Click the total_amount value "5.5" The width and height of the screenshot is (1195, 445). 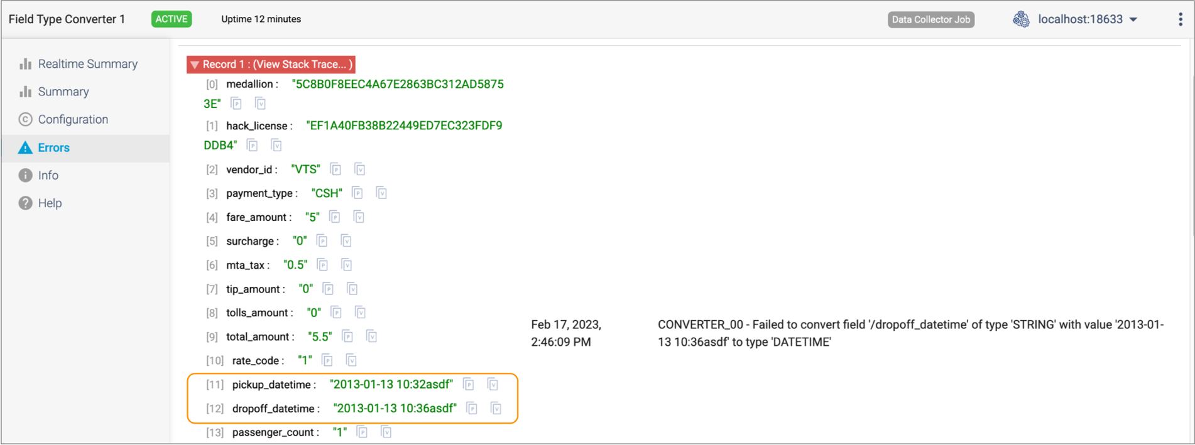[x=320, y=337]
